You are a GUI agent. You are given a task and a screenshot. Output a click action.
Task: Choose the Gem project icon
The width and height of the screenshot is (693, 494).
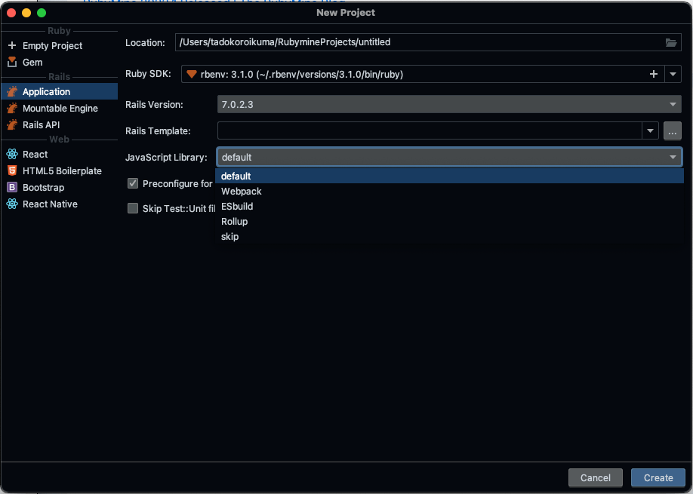pyautogui.click(x=12, y=63)
